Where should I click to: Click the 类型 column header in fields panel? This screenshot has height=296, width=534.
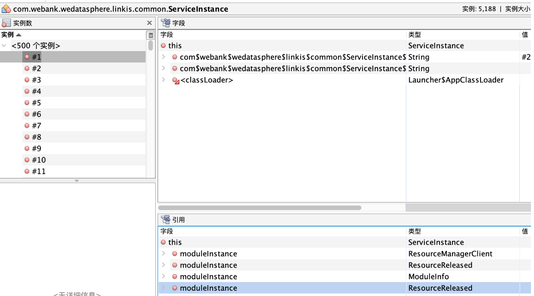point(463,35)
